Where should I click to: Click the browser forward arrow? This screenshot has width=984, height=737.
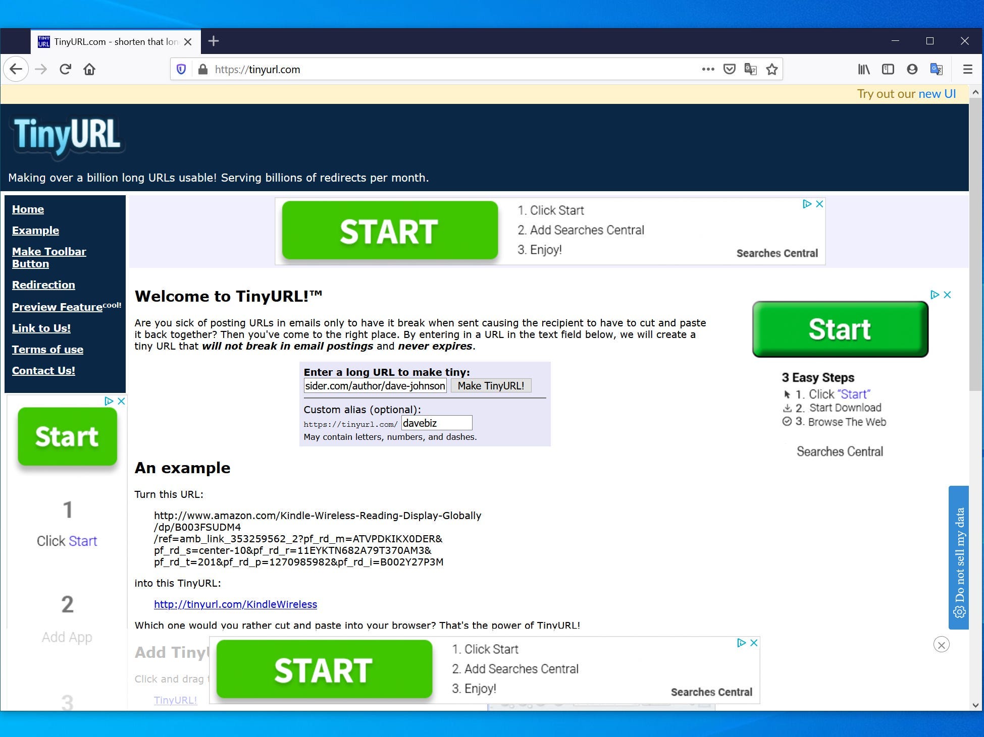point(41,69)
